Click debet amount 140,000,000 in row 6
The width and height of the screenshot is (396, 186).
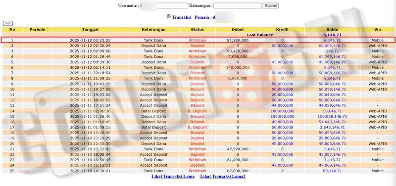tap(238, 67)
